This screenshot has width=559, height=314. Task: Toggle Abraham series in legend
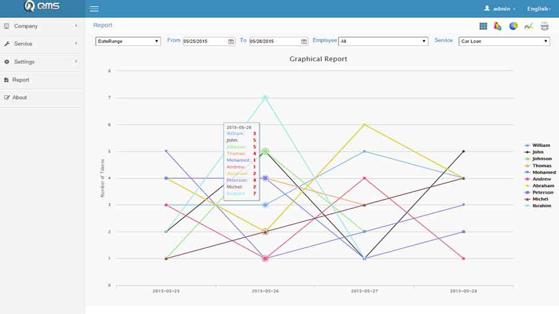click(539, 186)
